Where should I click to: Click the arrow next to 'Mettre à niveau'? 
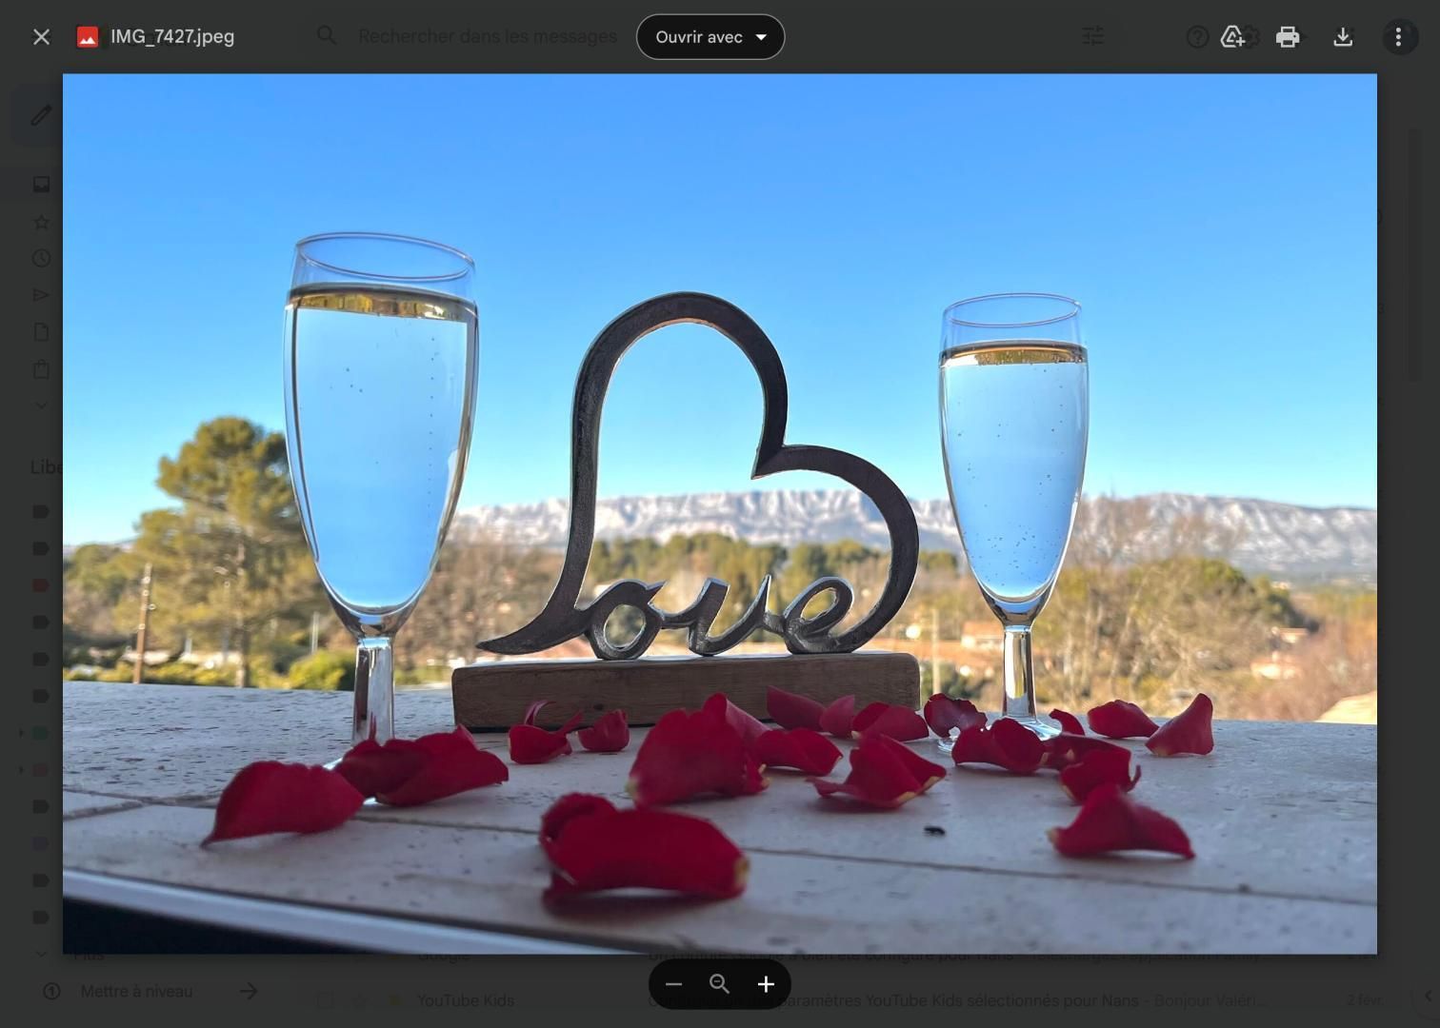click(249, 992)
